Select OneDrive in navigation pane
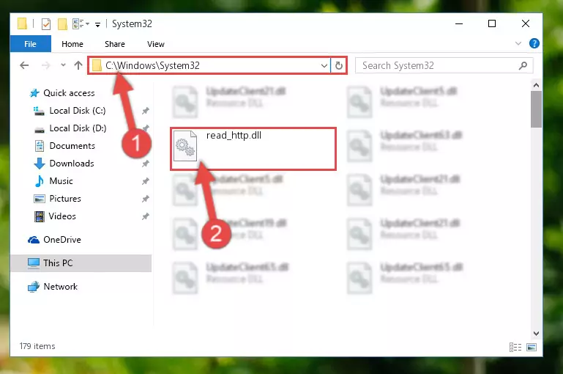The image size is (563, 374). tap(61, 240)
